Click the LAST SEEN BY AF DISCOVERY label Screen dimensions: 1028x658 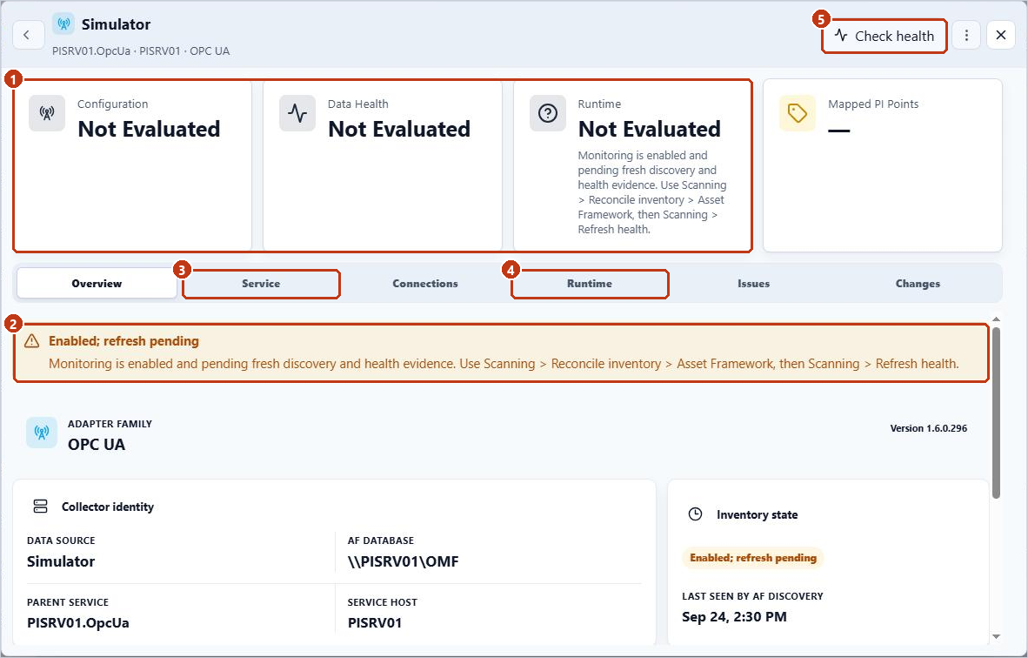click(752, 596)
